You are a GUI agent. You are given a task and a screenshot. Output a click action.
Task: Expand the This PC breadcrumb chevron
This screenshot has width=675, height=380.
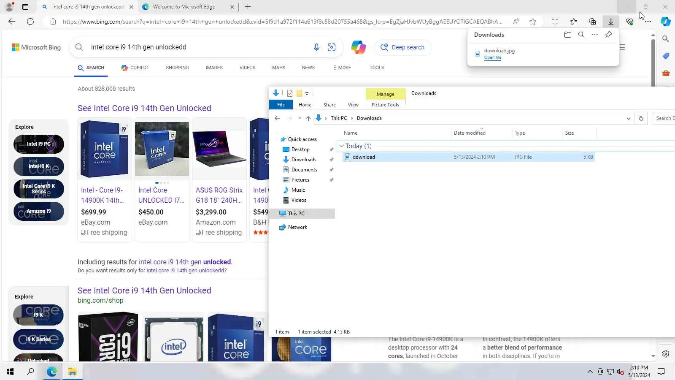pos(352,118)
